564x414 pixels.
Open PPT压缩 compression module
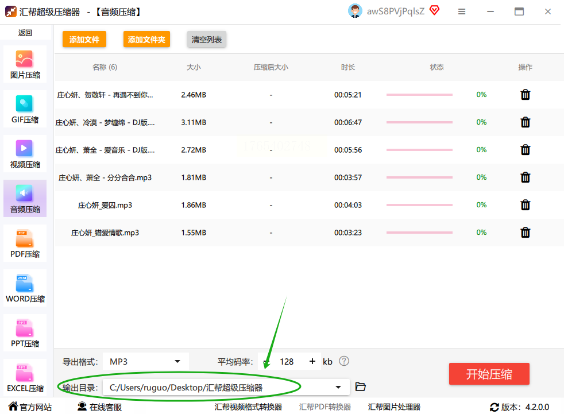[x=25, y=333]
